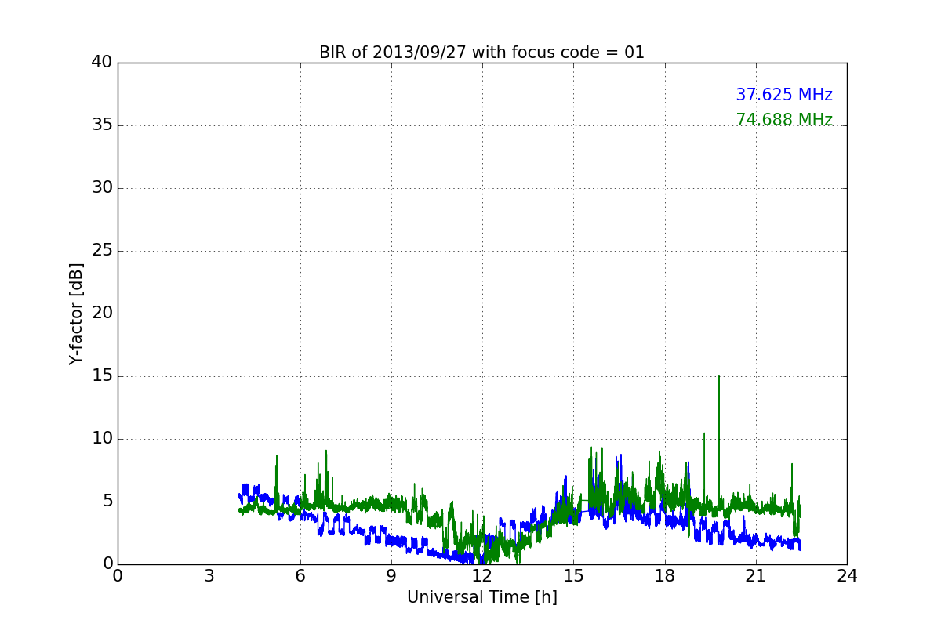
Task: Click the 'Y-factor [dB]' axis label
Action: pos(75,313)
